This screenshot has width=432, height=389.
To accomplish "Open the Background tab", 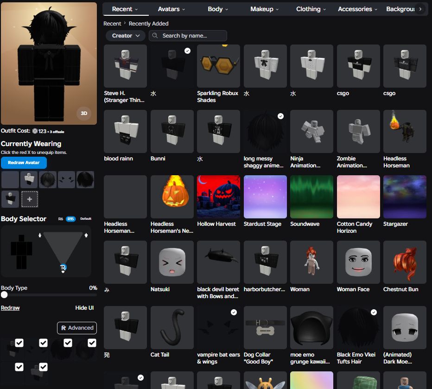I will tap(400, 9).
